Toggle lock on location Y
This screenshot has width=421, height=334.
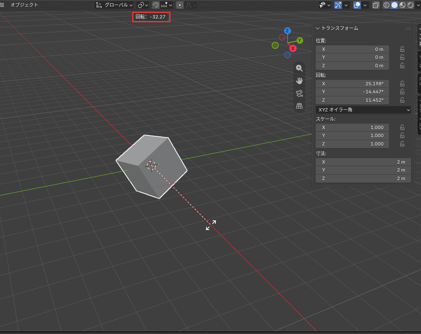point(402,57)
